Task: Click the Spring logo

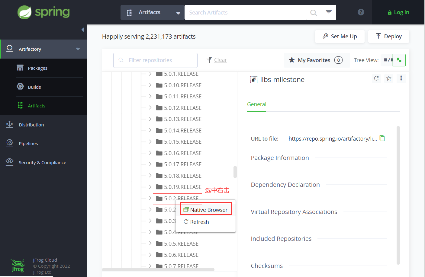Action: [43, 12]
